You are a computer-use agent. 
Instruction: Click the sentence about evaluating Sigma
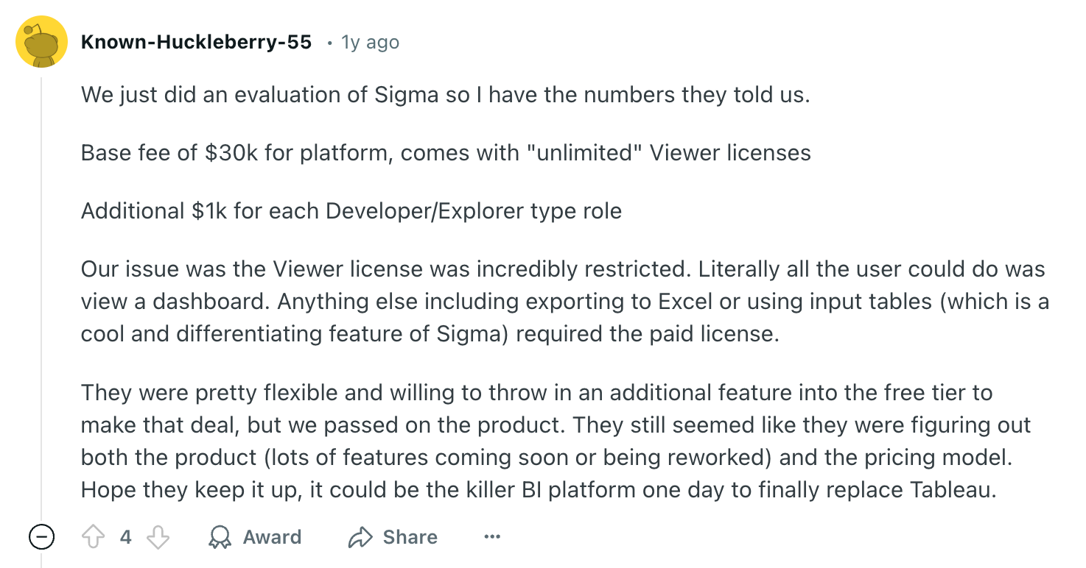click(x=445, y=95)
